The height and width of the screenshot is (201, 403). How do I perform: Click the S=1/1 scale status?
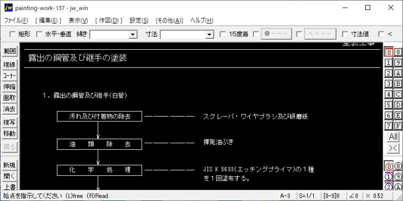pos(309,196)
